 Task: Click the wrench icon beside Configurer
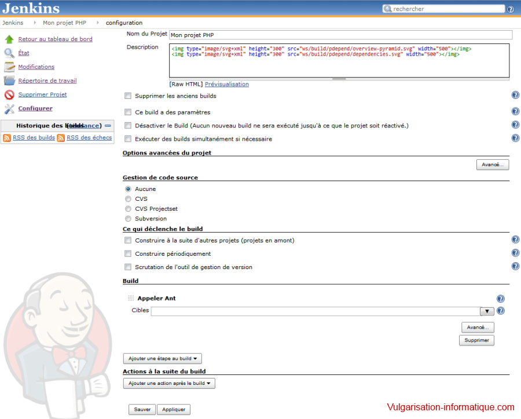point(9,109)
